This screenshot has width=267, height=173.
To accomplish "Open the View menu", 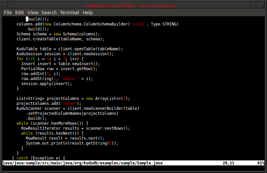I will point(33,13).
